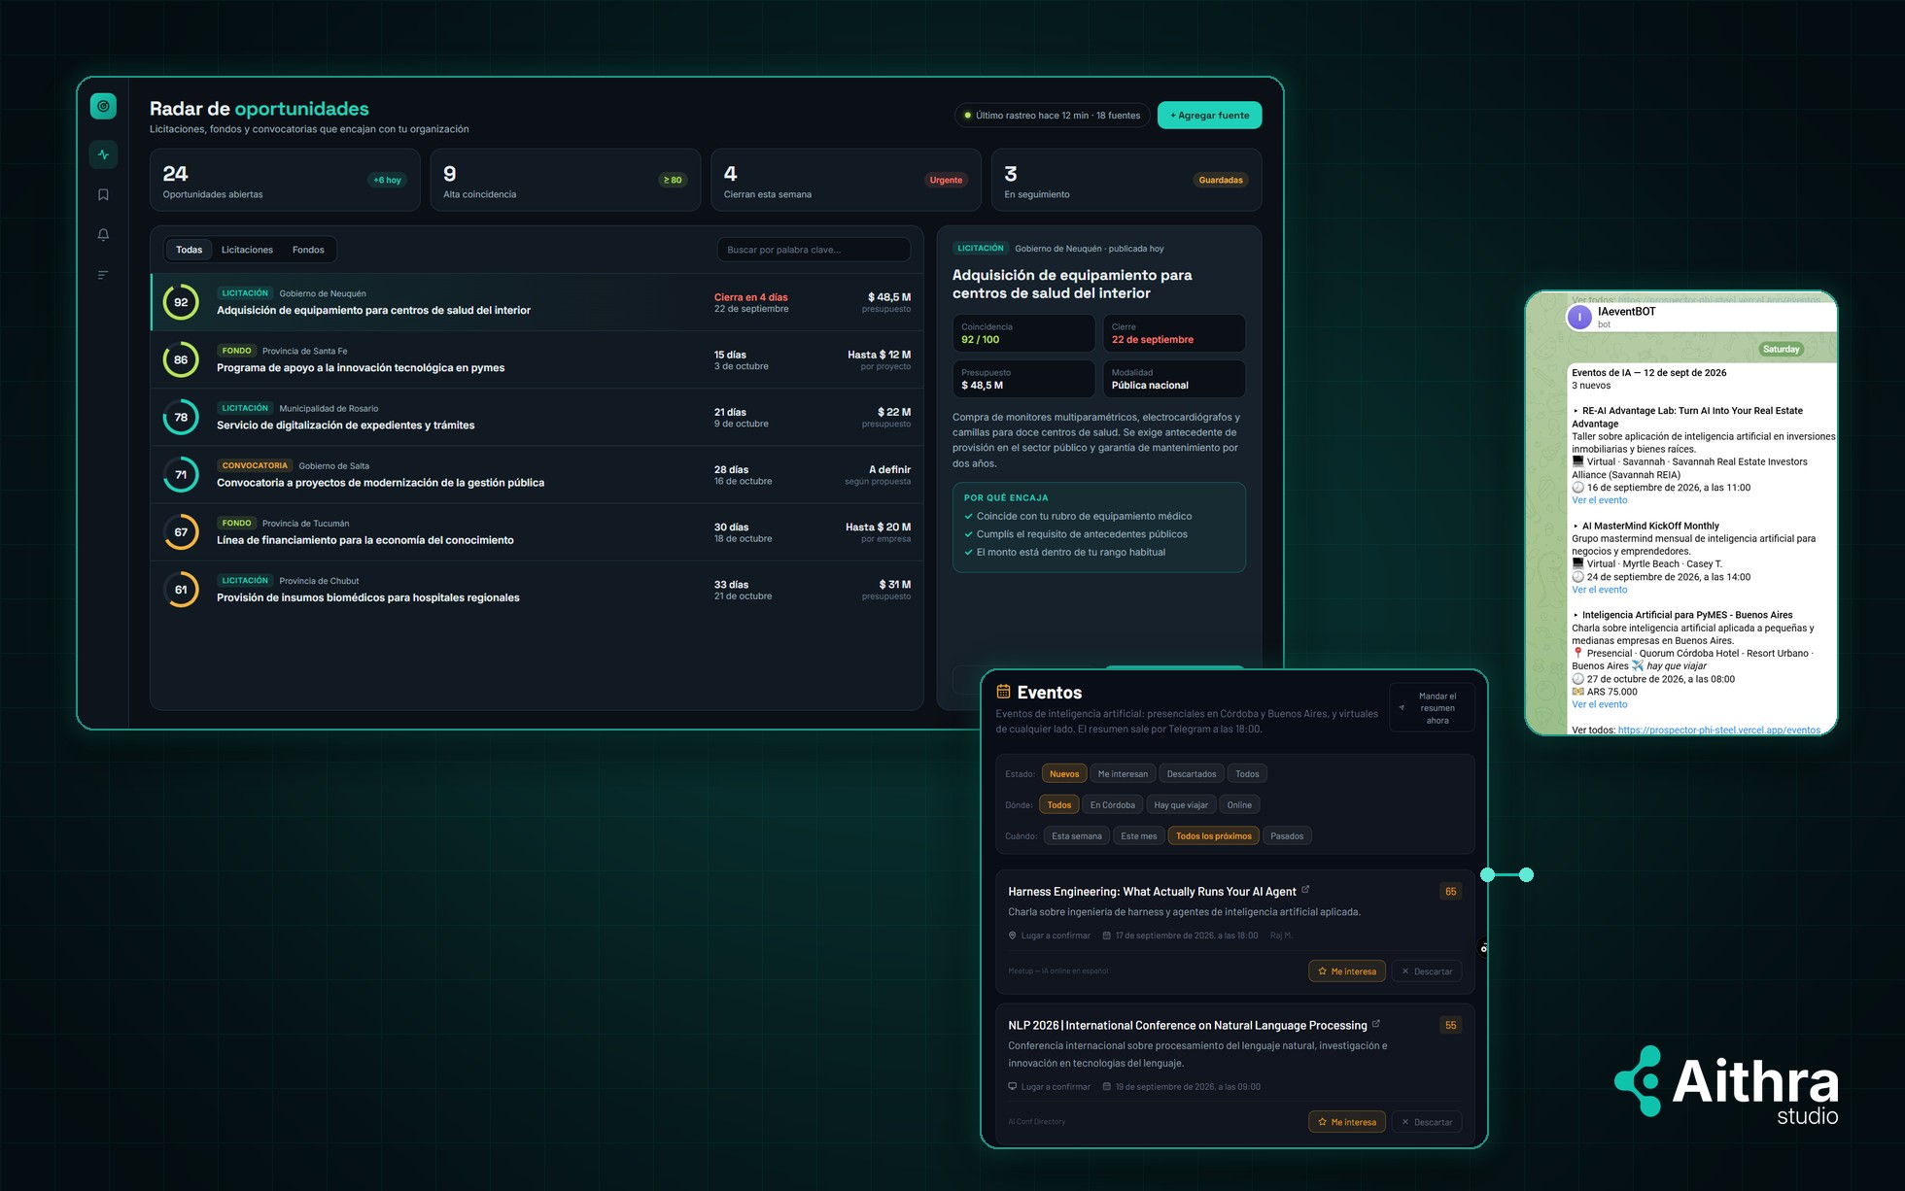Open external link icon for Harness Engineering
This screenshot has width=1905, height=1191.
(1305, 889)
